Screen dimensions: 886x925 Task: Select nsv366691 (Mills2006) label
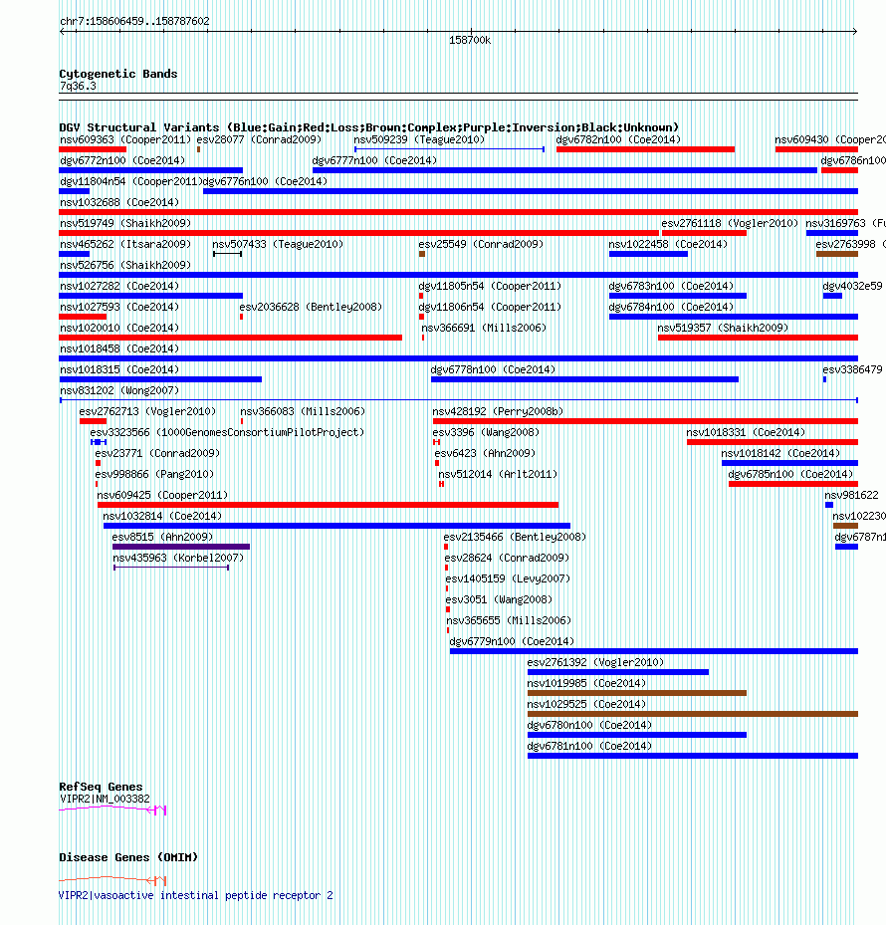484,328
